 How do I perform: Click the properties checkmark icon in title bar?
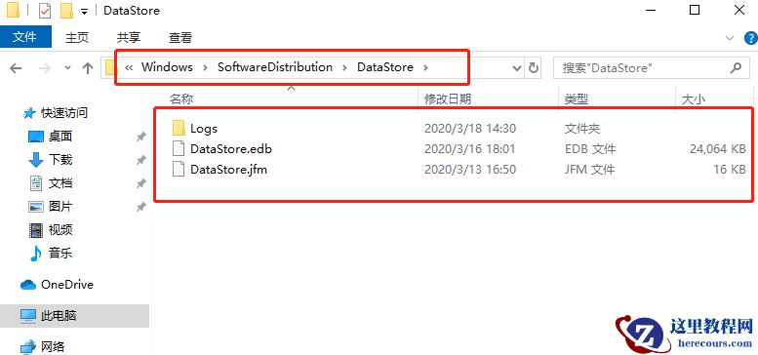(45, 11)
